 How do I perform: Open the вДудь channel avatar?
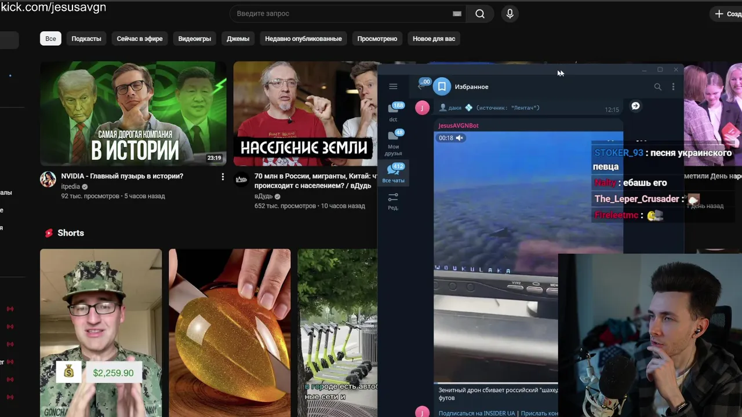(x=241, y=179)
